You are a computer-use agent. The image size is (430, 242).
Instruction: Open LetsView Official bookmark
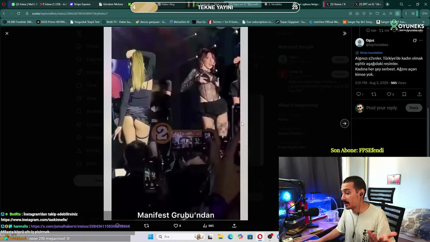click(324, 22)
